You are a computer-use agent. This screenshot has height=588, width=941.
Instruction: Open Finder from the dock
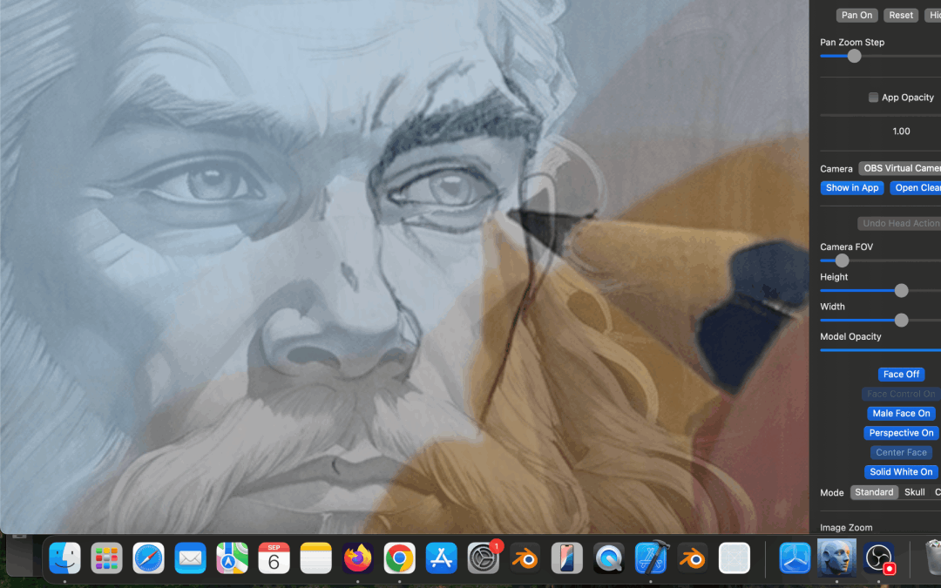pos(65,558)
